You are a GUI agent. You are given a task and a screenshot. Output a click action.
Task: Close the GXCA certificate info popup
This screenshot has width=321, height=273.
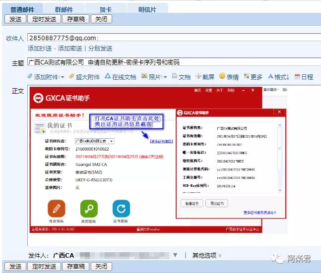click(279, 112)
